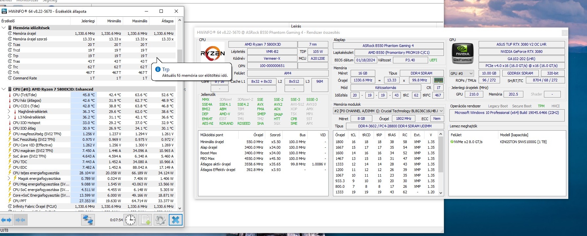Click the sensor list scroll up arrow
The image size is (587, 236).
tap(180, 20)
